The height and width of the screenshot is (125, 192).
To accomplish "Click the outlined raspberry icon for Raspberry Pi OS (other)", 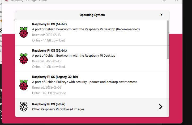I will (24, 107).
